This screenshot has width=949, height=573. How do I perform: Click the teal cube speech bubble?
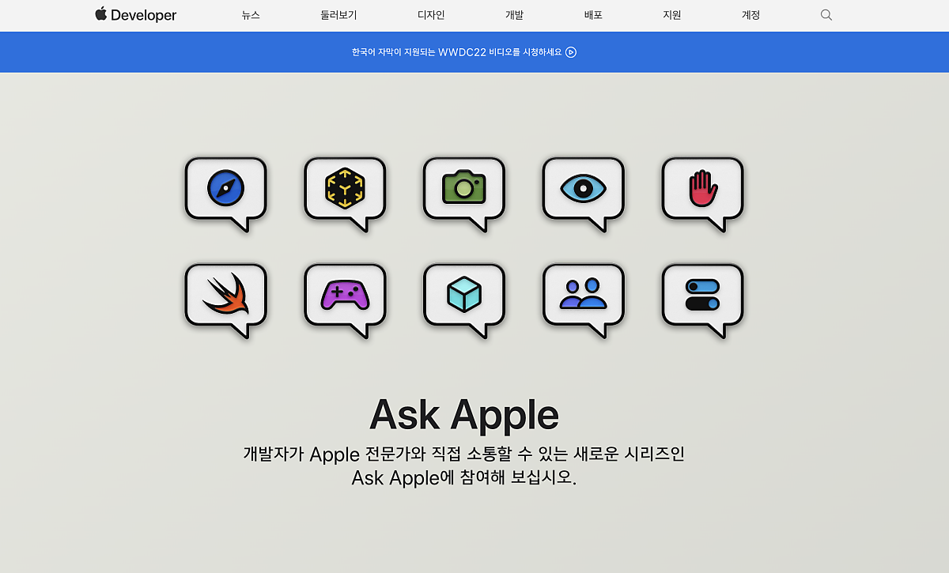[x=464, y=300]
